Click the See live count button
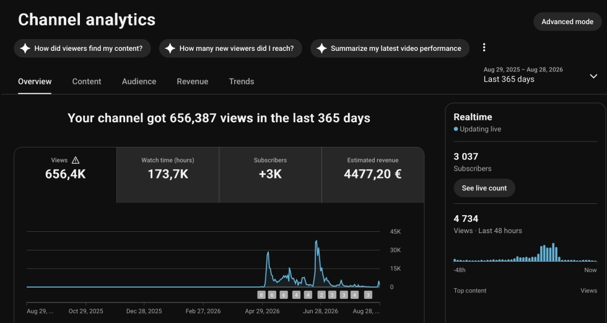 484,188
